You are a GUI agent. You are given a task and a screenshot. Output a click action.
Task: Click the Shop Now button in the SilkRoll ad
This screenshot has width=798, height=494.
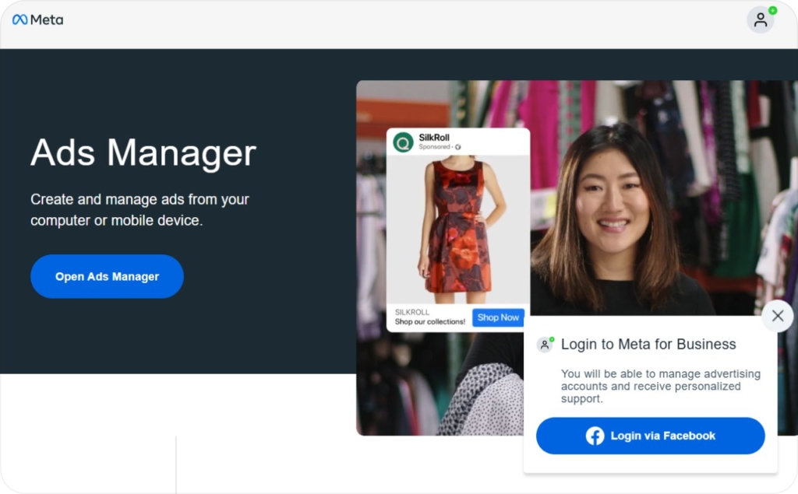498,317
